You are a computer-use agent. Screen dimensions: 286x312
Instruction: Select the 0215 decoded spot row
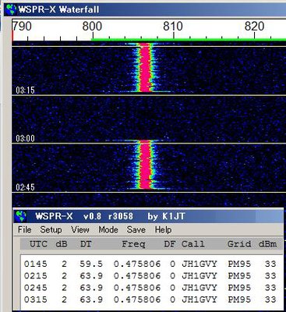pos(150,276)
